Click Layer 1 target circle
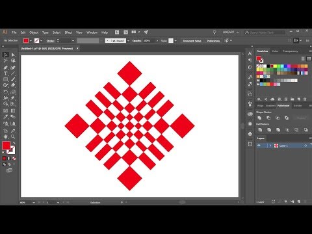Screen dimensions: 312x234 coord(305,146)
